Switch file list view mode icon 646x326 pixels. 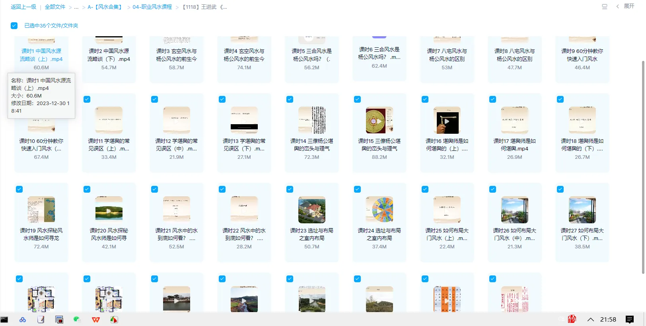605,6
